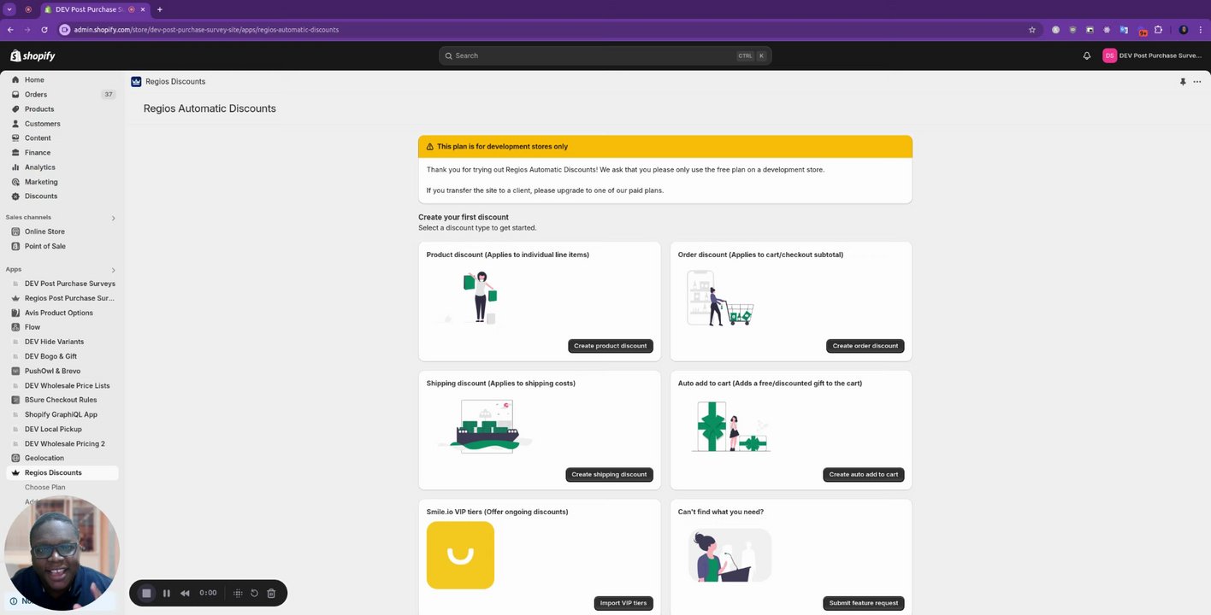Viewport: 1211px width, 615px height.
Task: Click Create shipping discount button
Action: [609, 474]
